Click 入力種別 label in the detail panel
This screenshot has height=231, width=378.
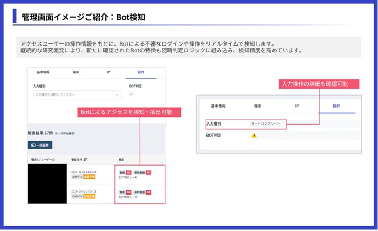click(214, 124)
